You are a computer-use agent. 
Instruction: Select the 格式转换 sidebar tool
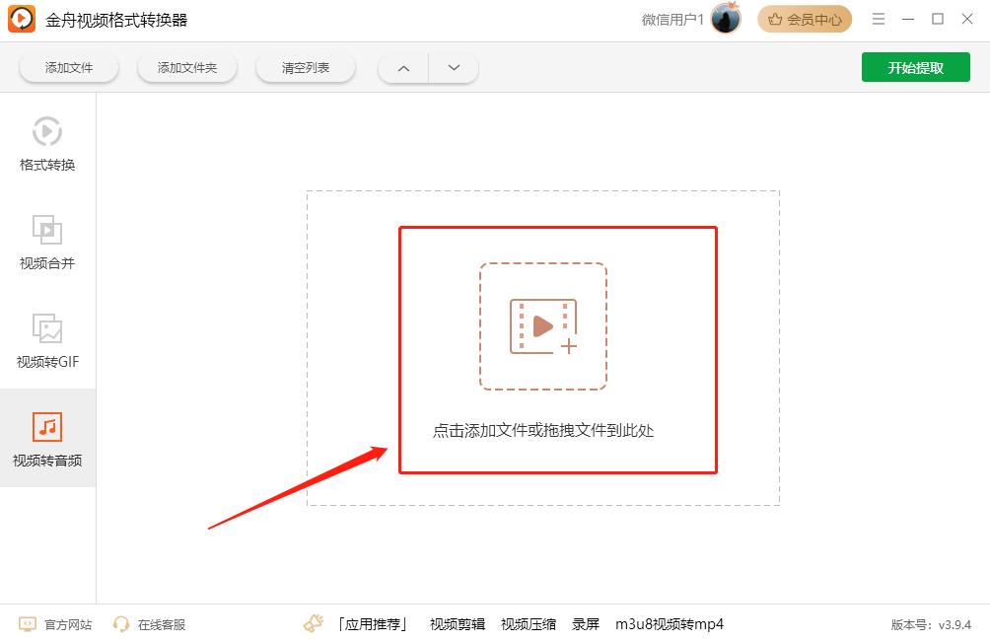(47, 143)
